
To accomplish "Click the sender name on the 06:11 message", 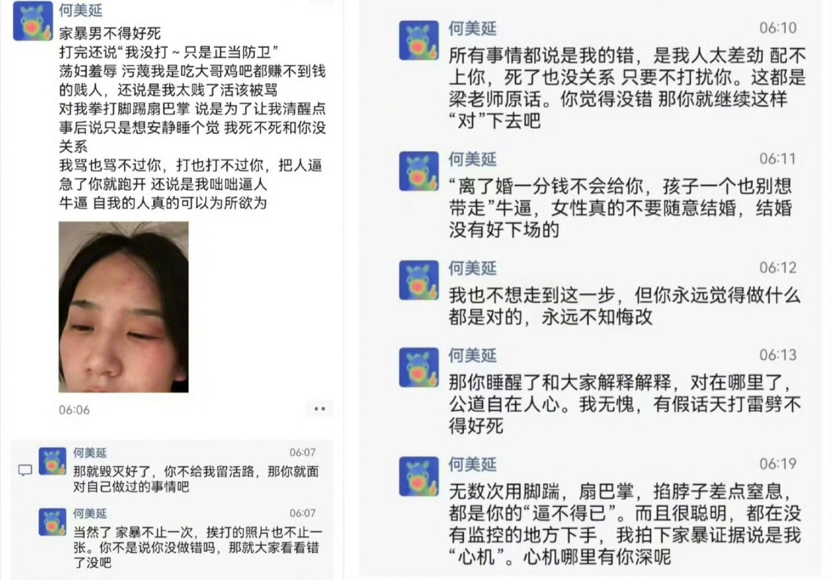I will [473, 159].
